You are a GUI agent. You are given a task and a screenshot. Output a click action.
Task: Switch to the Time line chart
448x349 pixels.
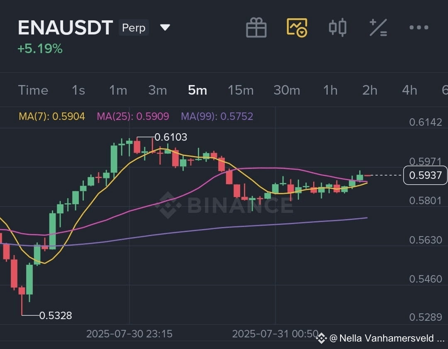pos(33,90)
